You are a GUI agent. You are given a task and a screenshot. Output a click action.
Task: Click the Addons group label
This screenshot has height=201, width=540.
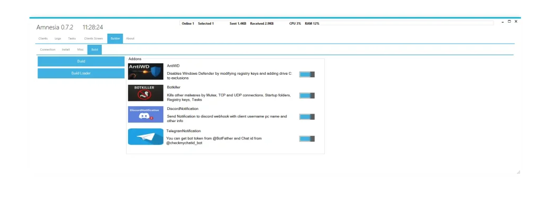[x=134, y=59]
